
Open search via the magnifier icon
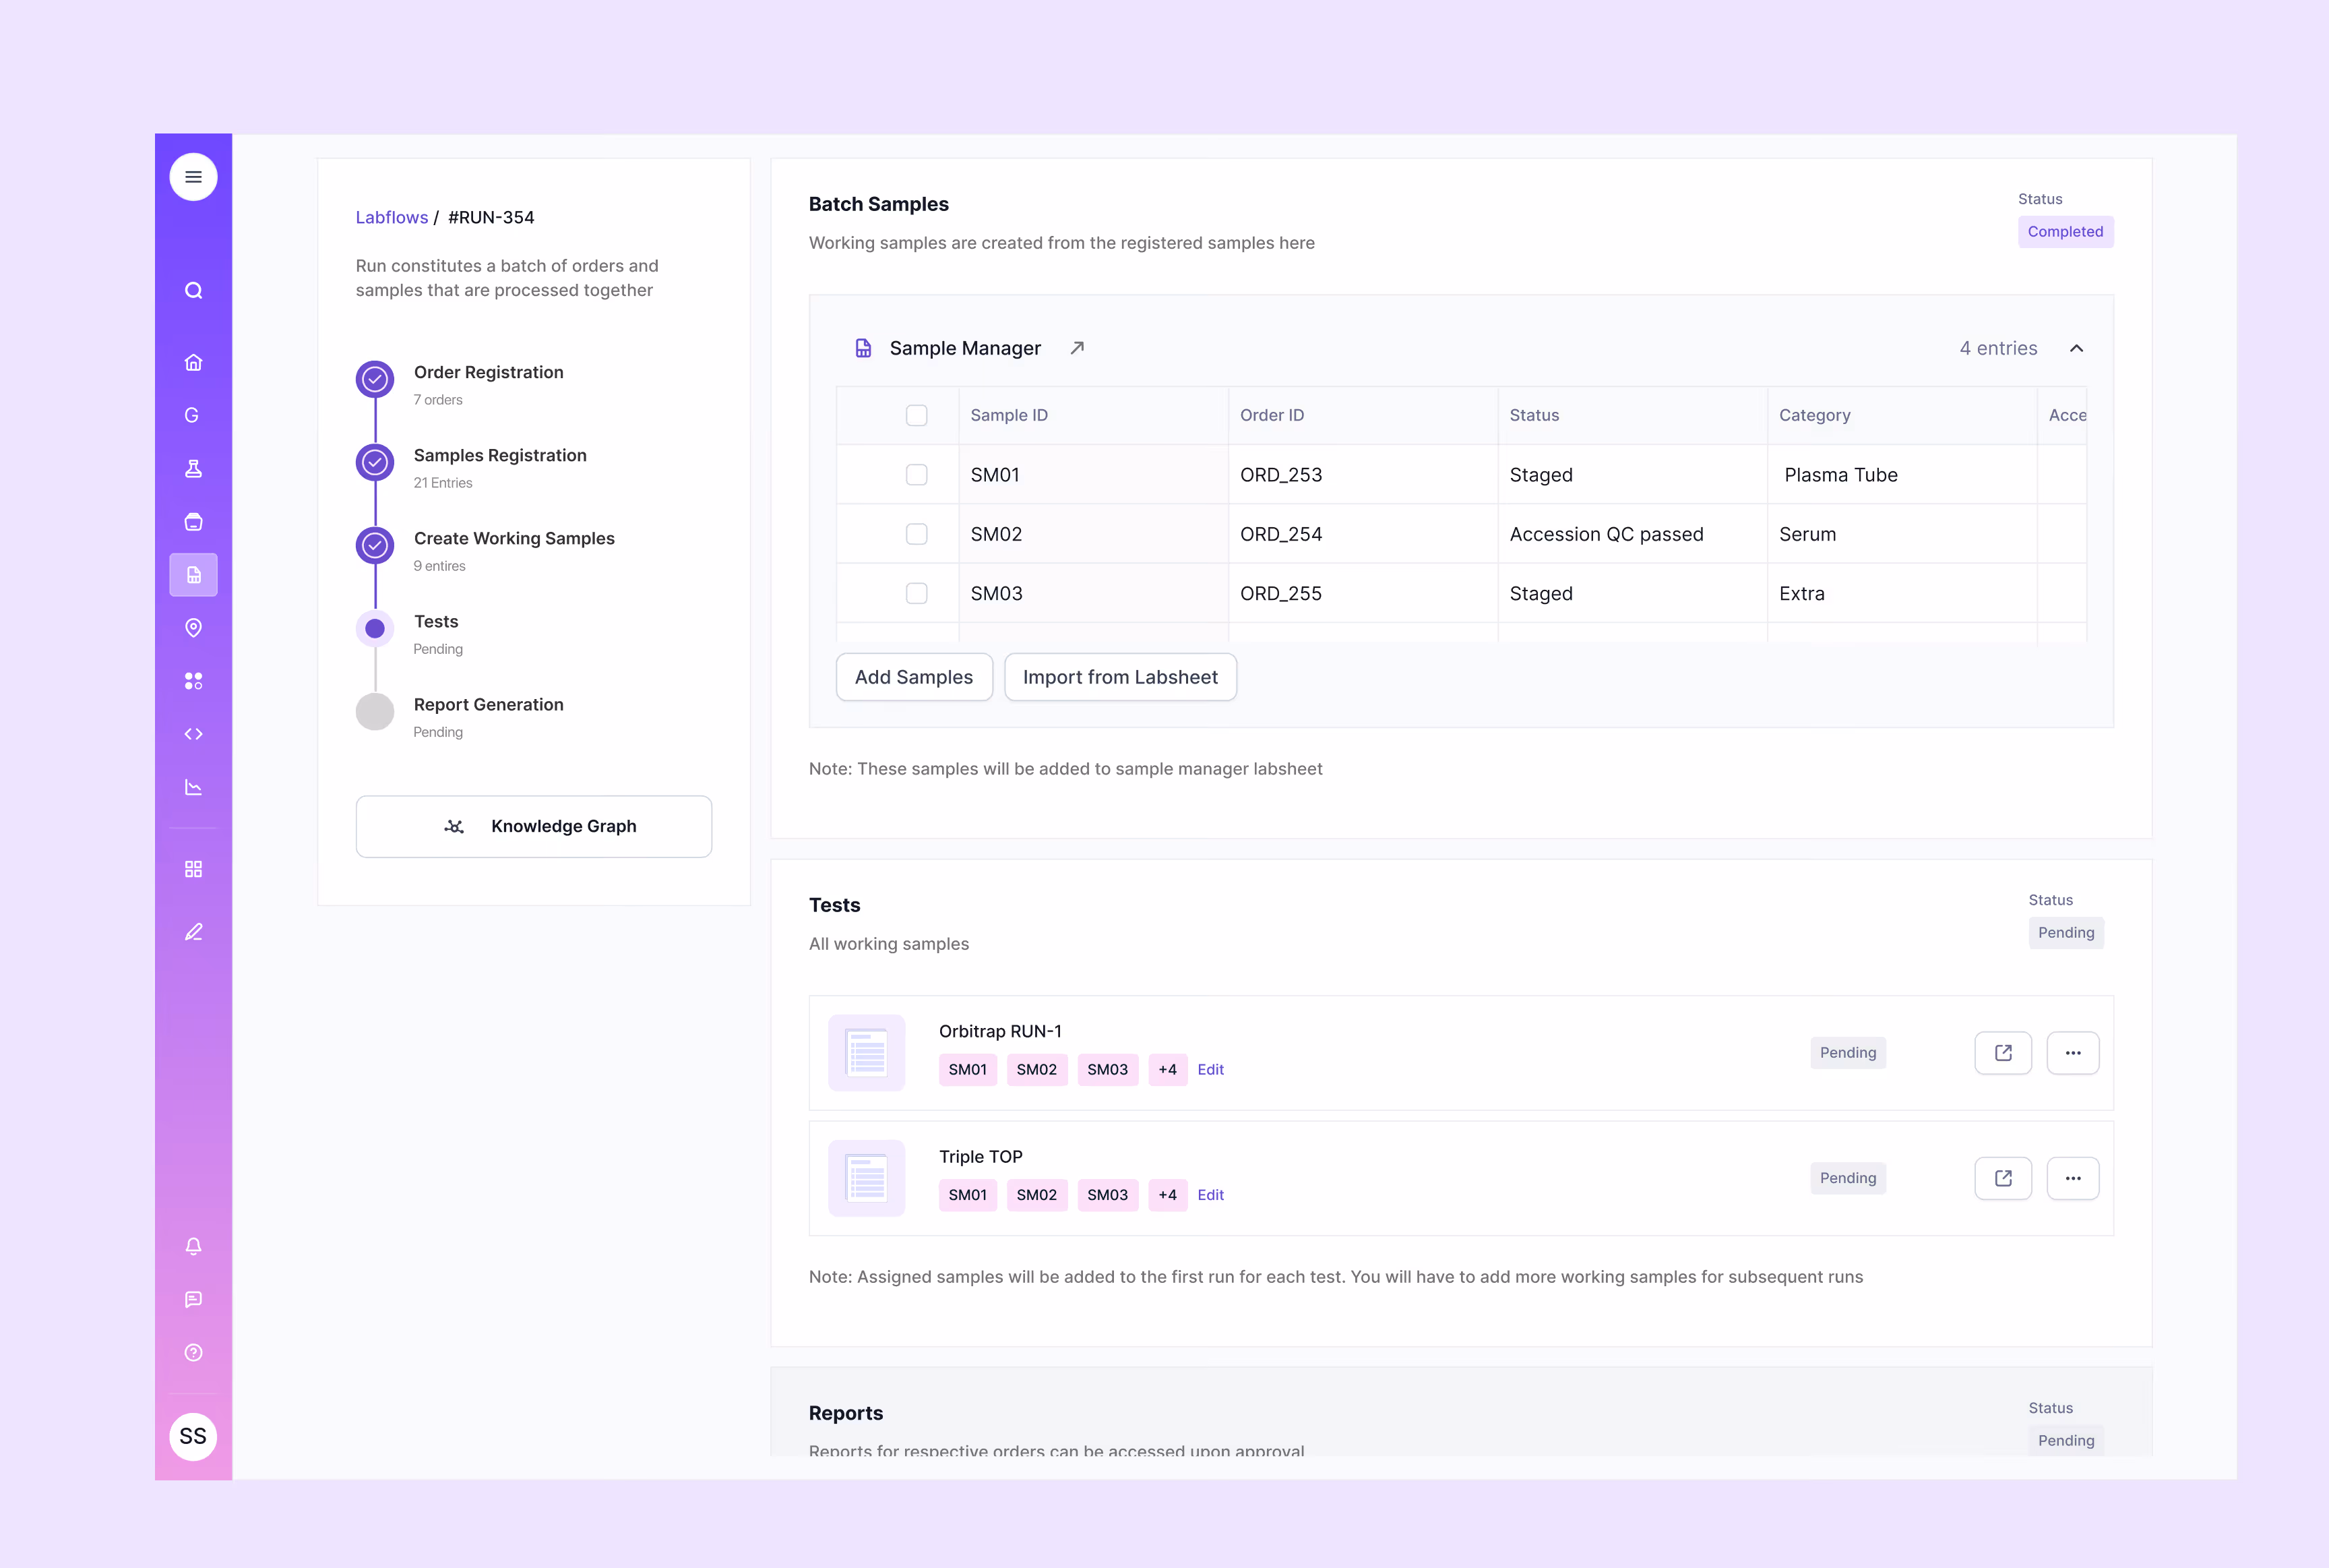tap(193, 290)
